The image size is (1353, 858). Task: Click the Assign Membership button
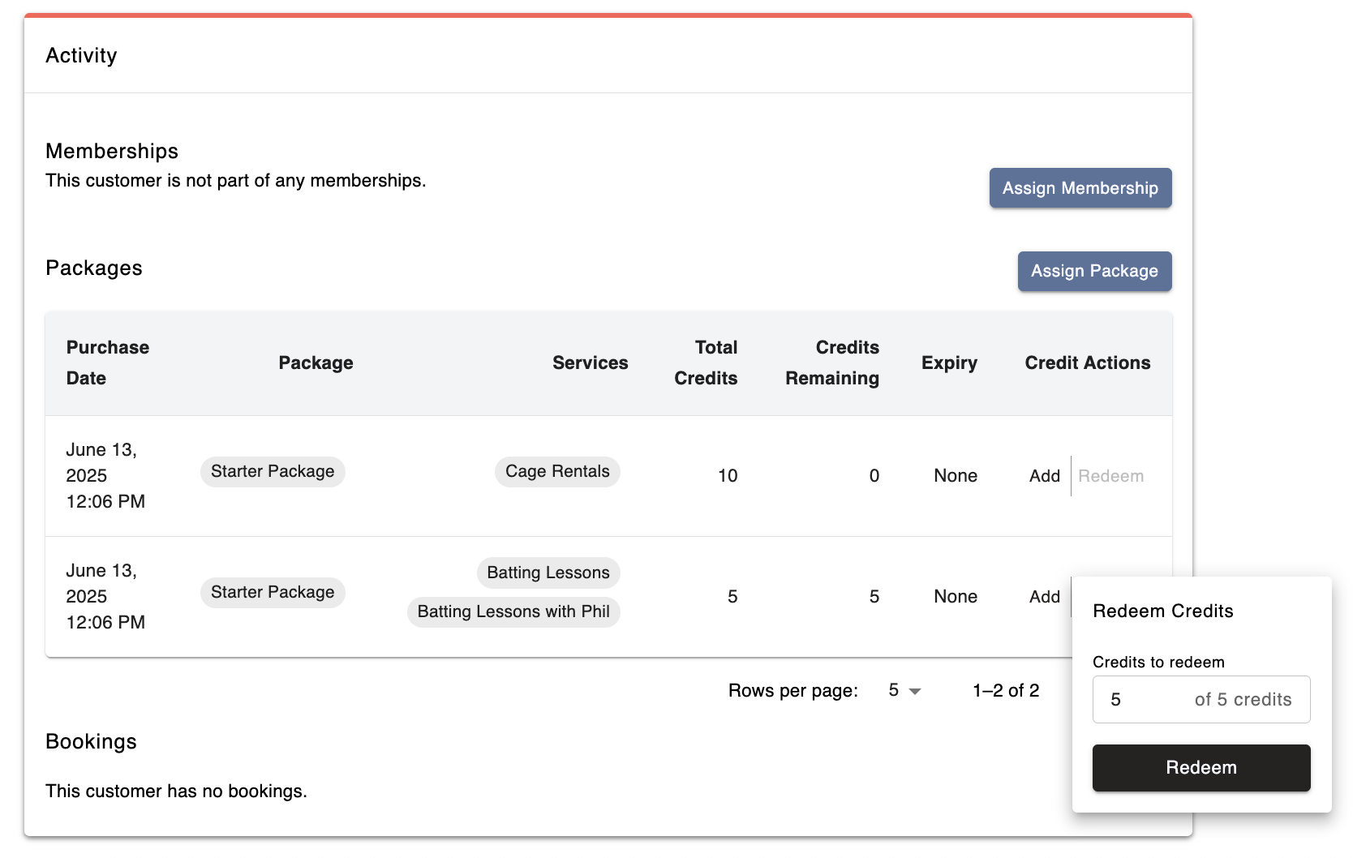1080,188
